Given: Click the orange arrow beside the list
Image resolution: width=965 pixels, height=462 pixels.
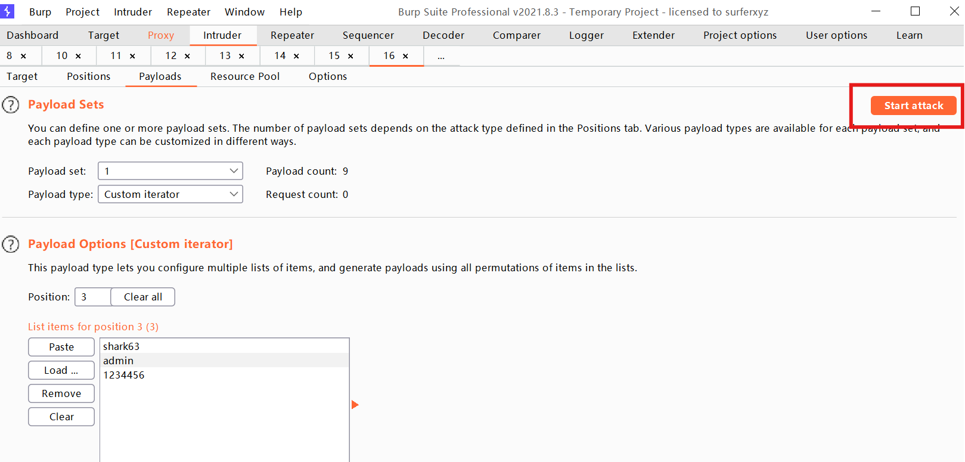Looking at the screenshot, I should point(355,405).
